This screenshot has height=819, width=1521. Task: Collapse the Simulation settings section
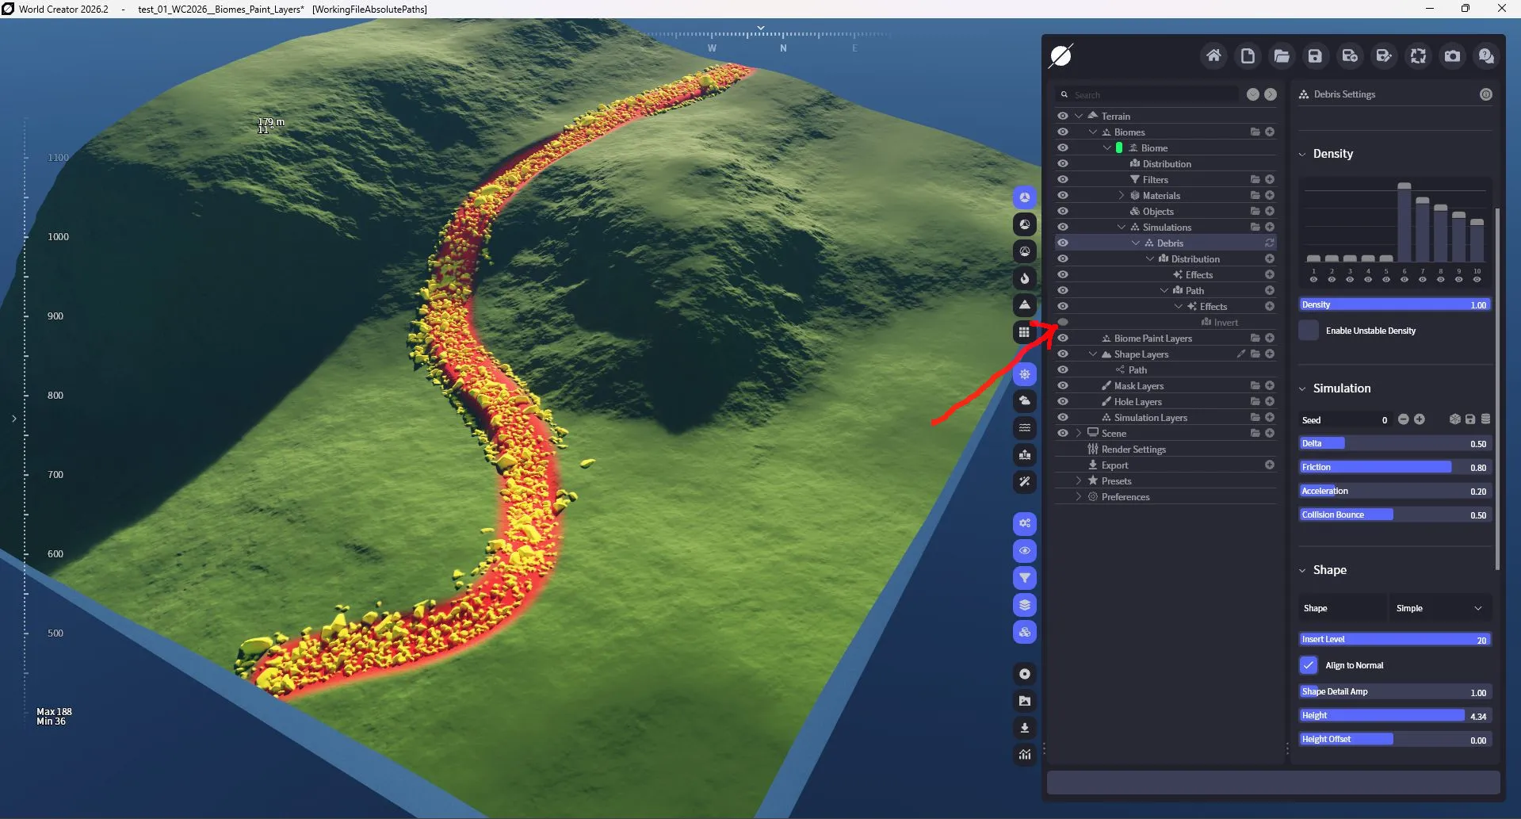1302,388
